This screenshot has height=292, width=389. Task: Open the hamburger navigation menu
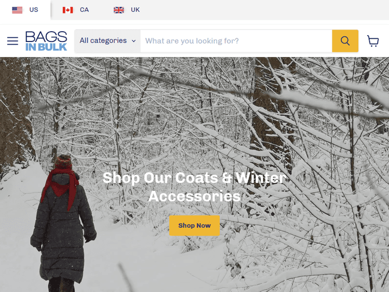[x=12, y=41]
